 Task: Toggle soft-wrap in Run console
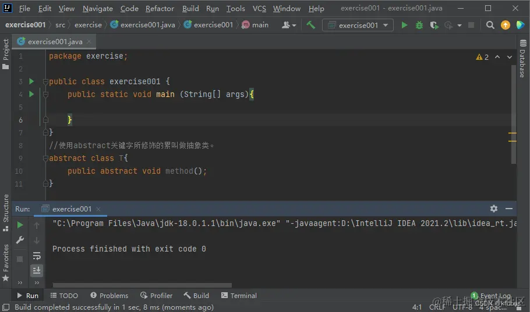(x=37, y=256)
